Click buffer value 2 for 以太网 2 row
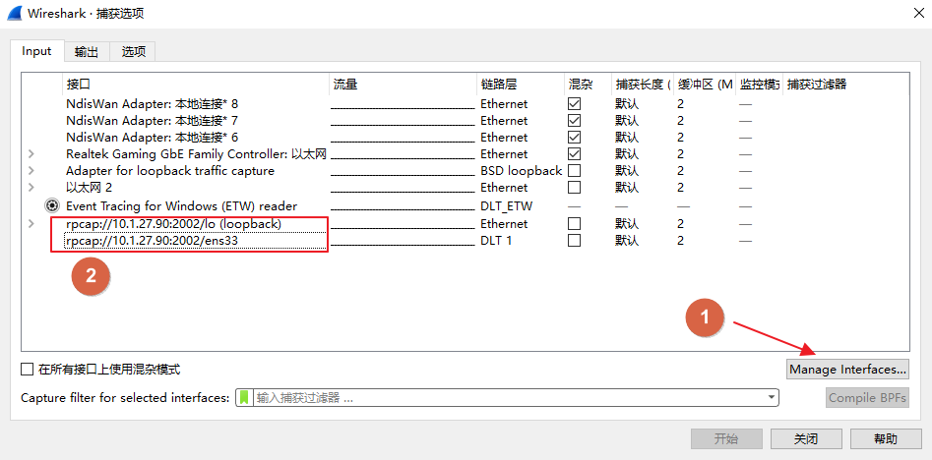Image resolution: width=932 pixels, height=460 pixels. click(x=680, y=187)
